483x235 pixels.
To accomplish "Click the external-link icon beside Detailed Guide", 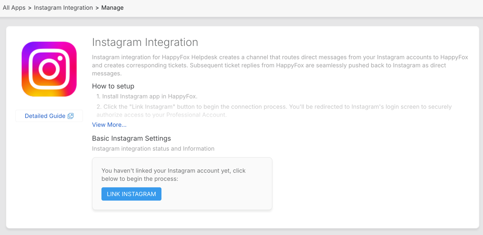I will pyautogui.click(x=71, y=116).
